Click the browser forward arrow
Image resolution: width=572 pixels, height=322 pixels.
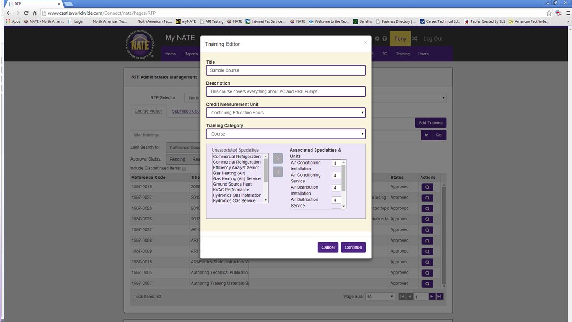[x=17, y=13]
